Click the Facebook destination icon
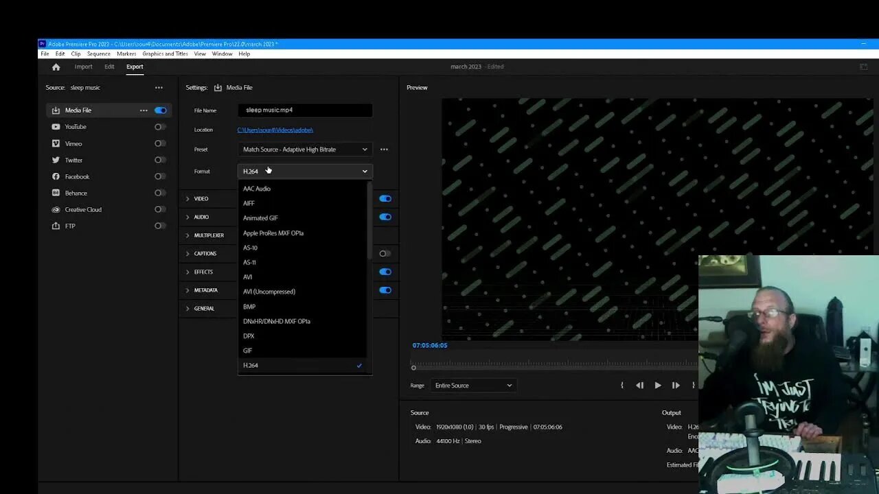879x494 pixels. point(56,176)
